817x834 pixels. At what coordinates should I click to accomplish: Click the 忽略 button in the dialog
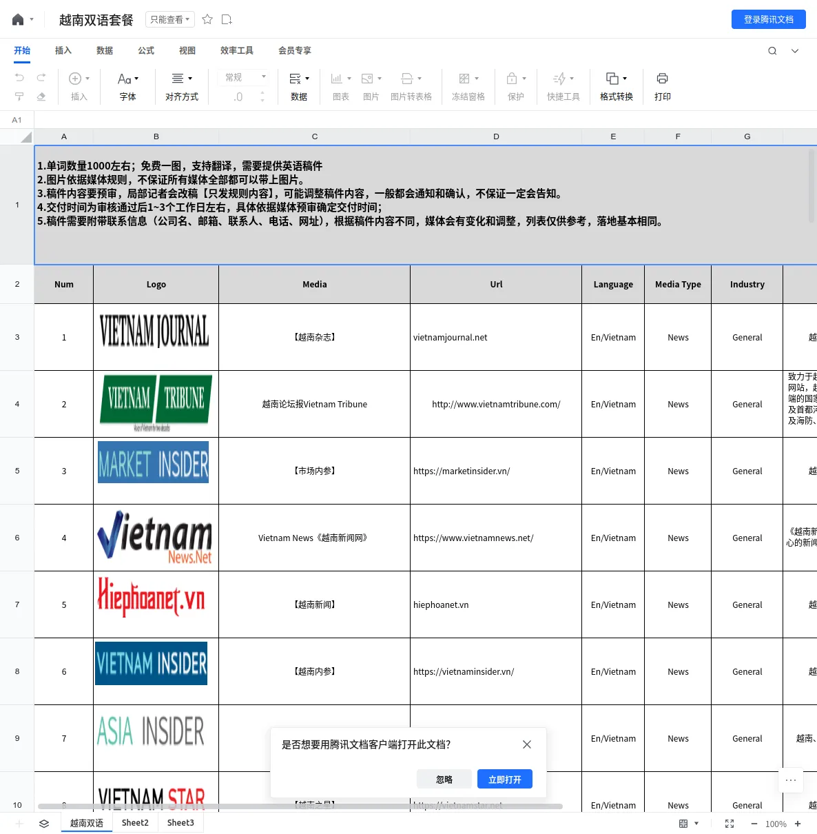(444, 780)
